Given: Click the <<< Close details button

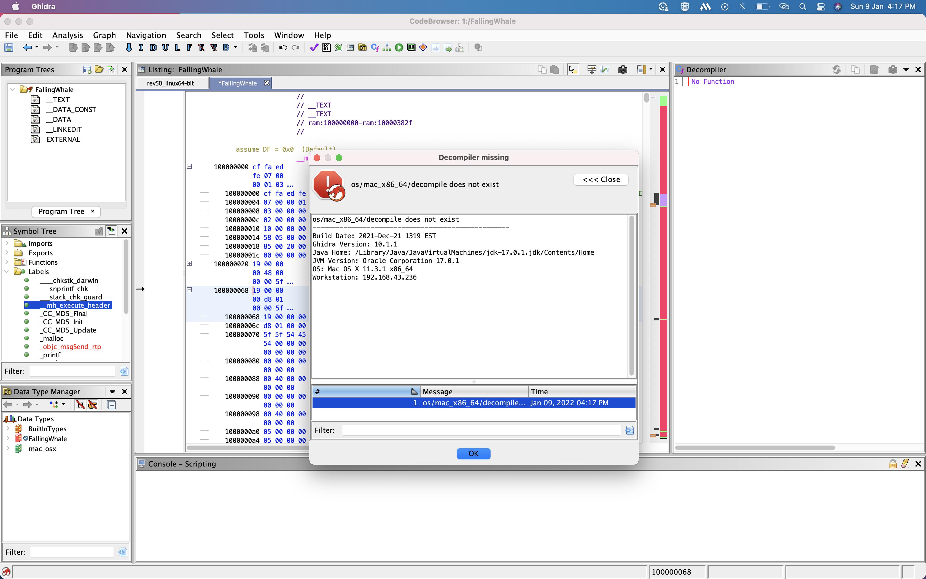Looking at the screenshot, I should click(x=601, y=179).
